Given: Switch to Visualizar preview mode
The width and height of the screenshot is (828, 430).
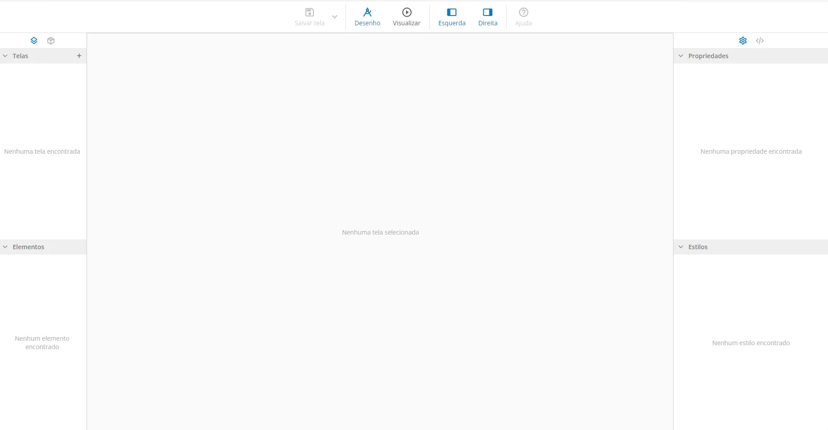Looking at the screenshot, I should pos(407,17).
